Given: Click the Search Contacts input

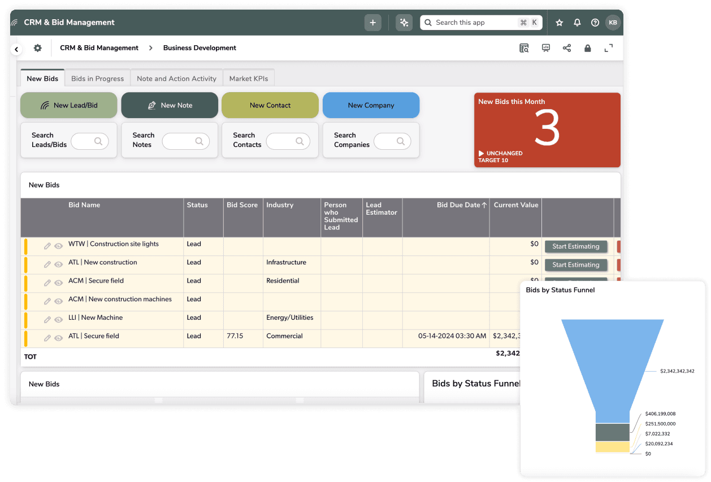Looking at the screenshot, I should 288,141.
